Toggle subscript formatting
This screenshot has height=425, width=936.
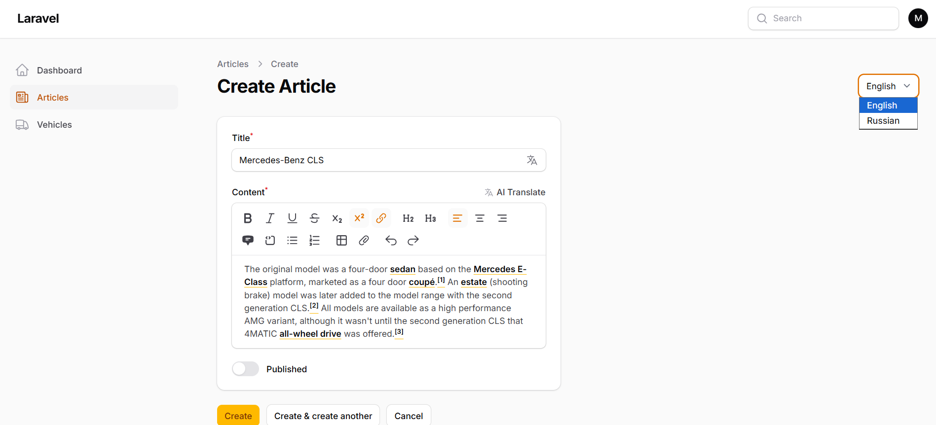point(337,218)
